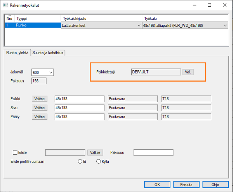Confirm with the OK button
This screenshot has height=192, width=233.
tap(157, 184)
